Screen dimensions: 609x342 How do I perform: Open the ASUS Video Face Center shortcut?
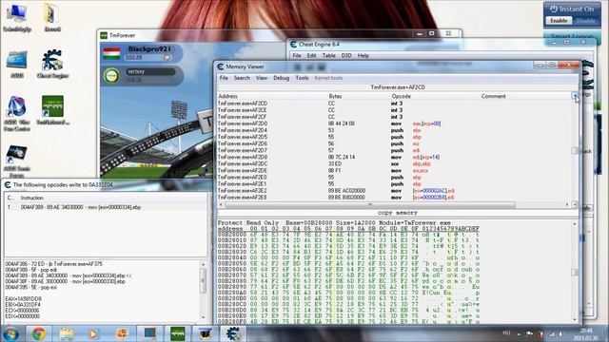(x=16, y=106)
